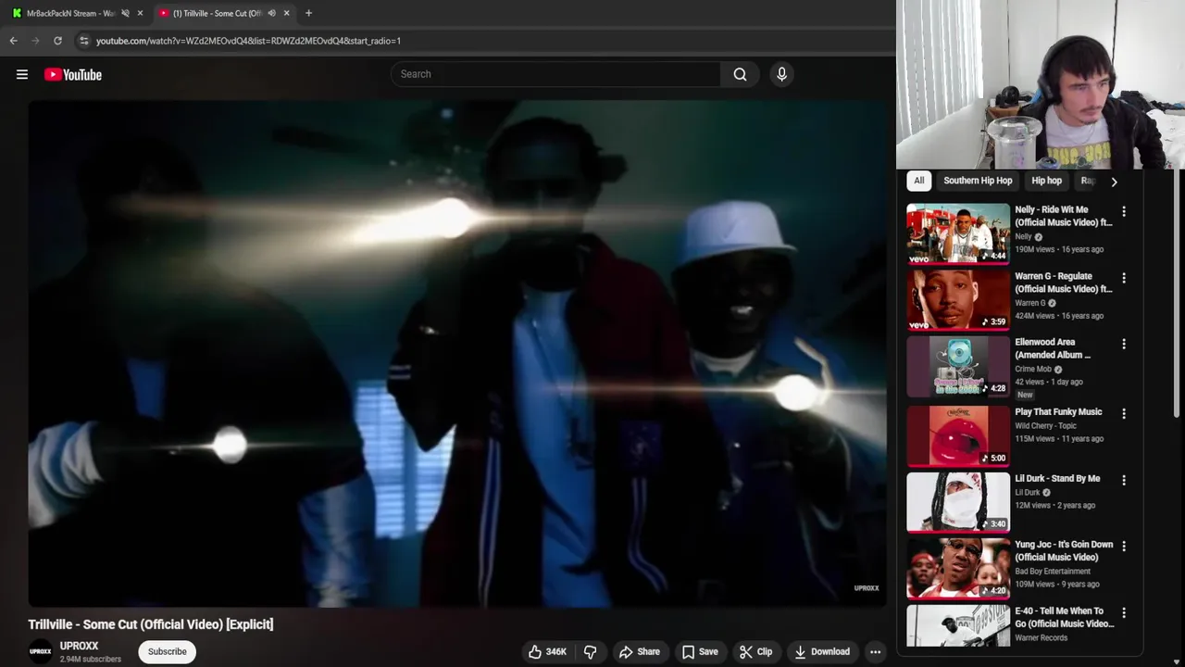Close the MrBackPackN Stream tab
1185x667 pixels.
pos(140,13)
